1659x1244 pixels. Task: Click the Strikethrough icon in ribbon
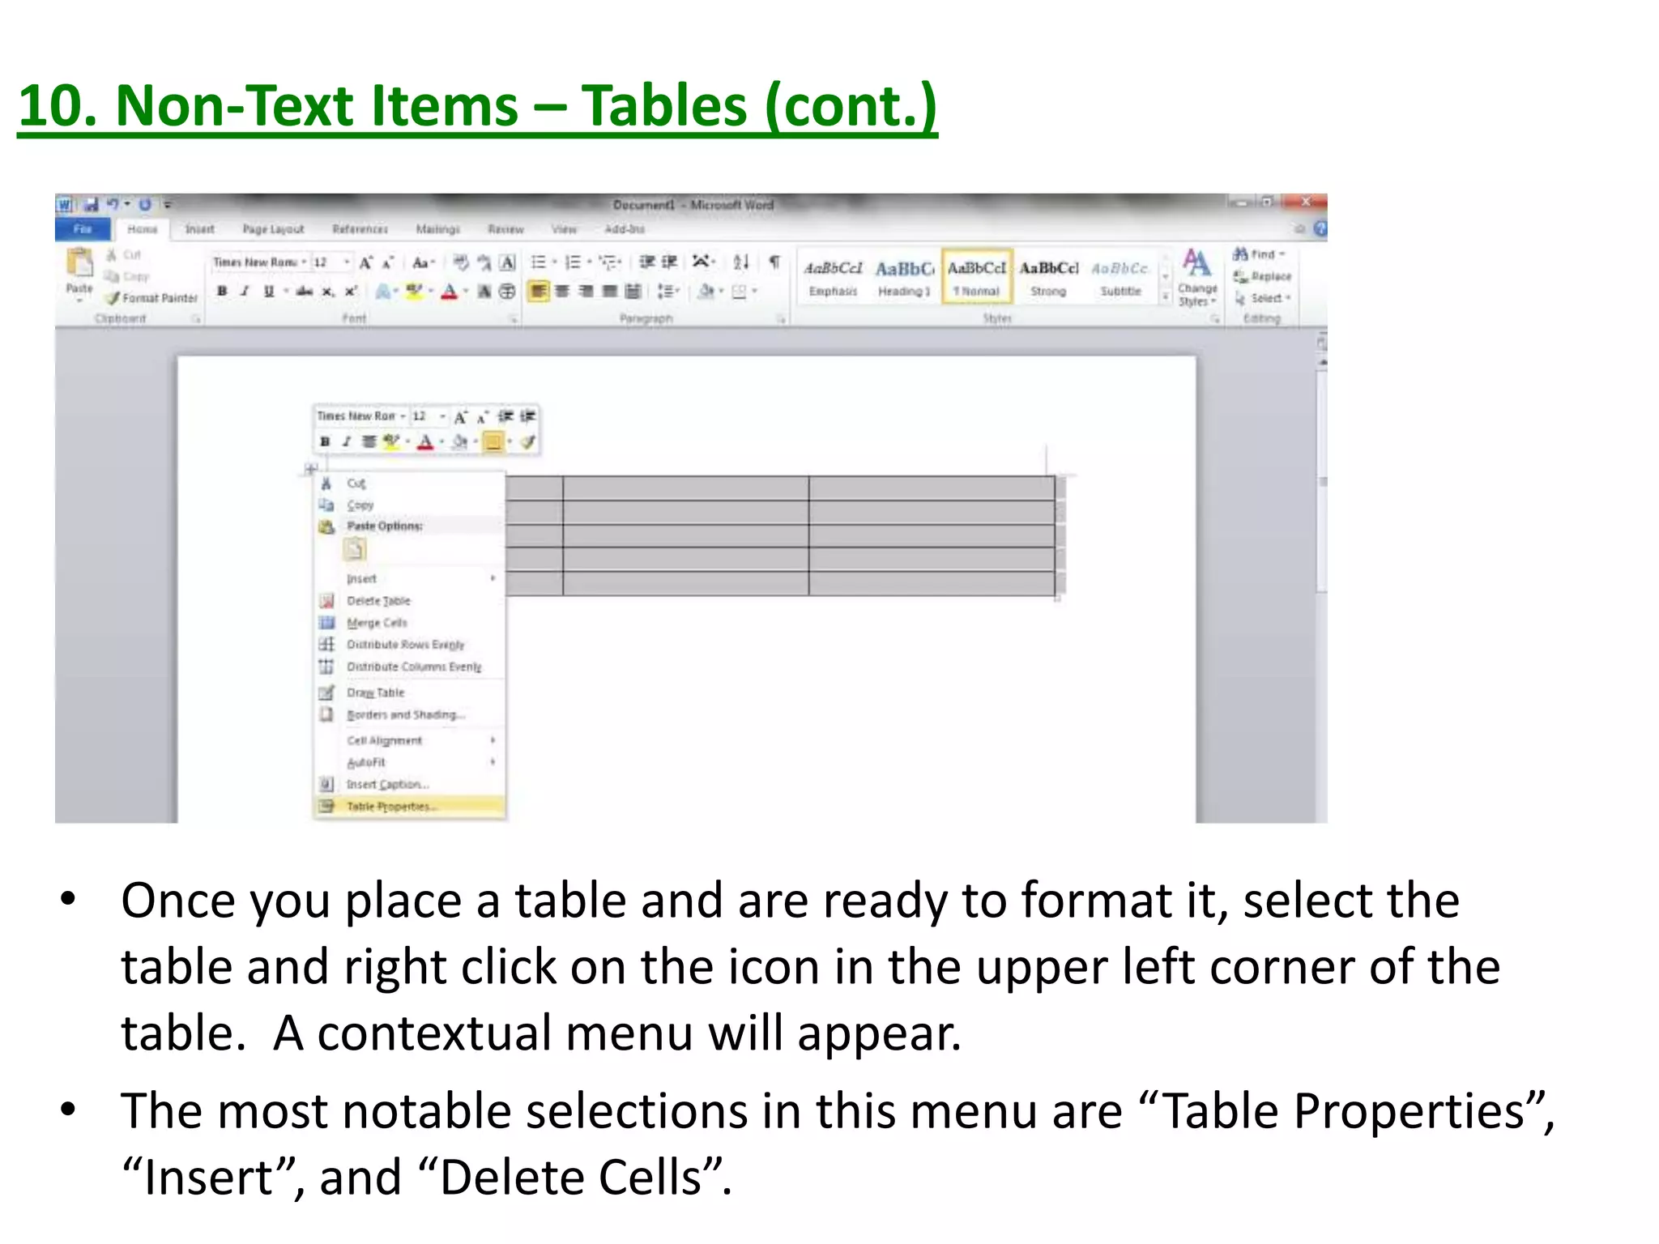pyautogui.click(x=305, y=292)
